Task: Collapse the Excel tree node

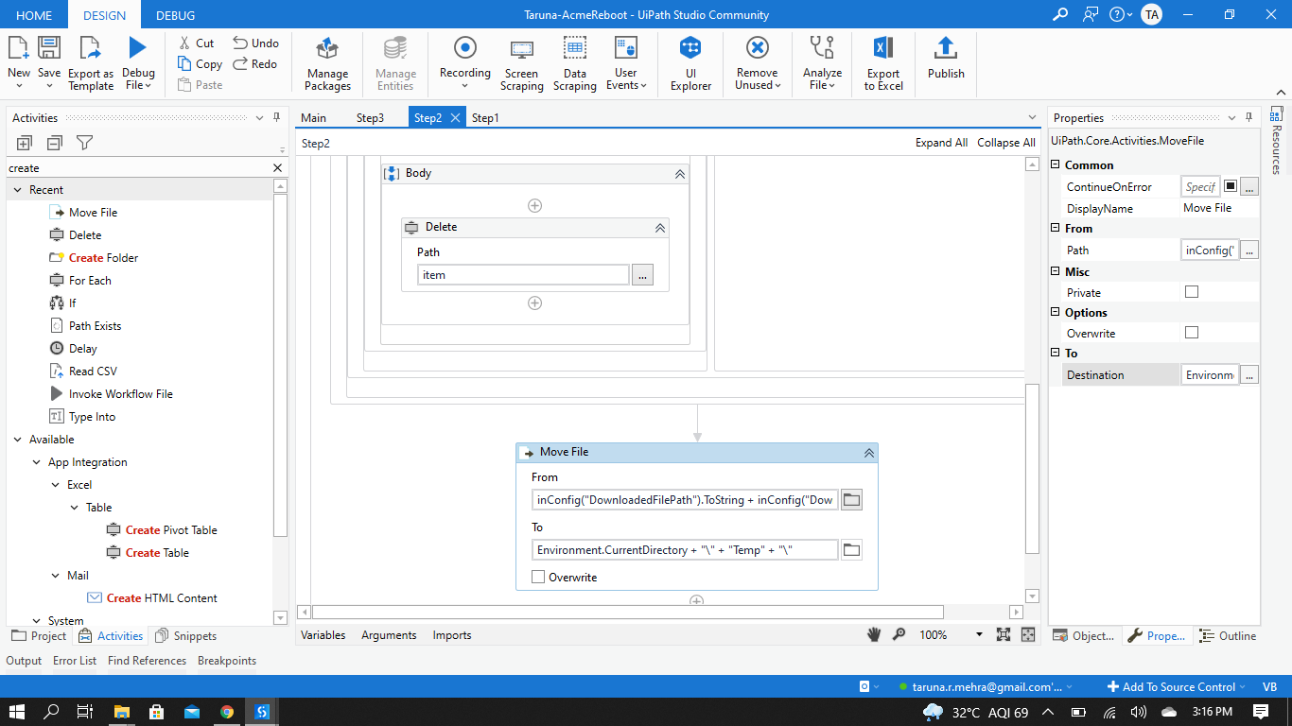Action: click(x=56, y=485)
